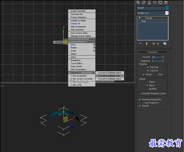The height and width of the screenshot is (152, 184).
Task: Open the Motion command panel tab
Action: click(155, 3)
